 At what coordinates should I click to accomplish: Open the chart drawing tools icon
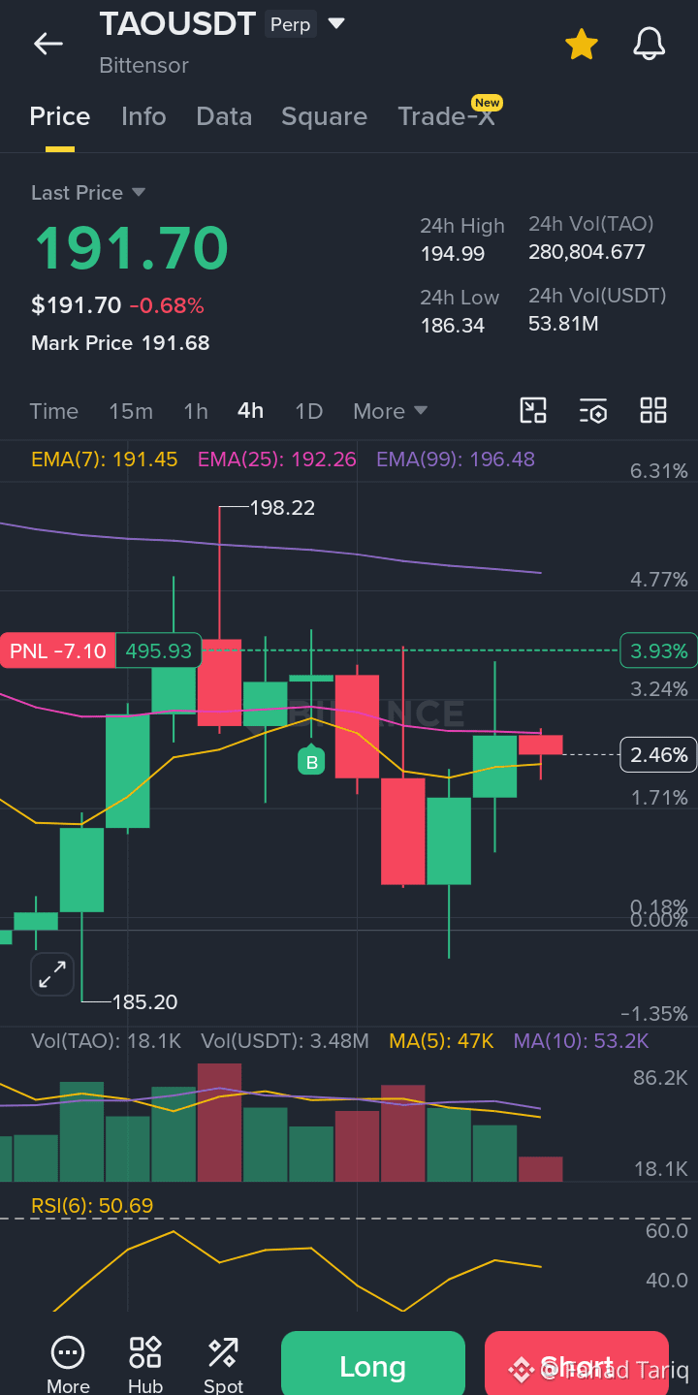(x=533, y=410)
